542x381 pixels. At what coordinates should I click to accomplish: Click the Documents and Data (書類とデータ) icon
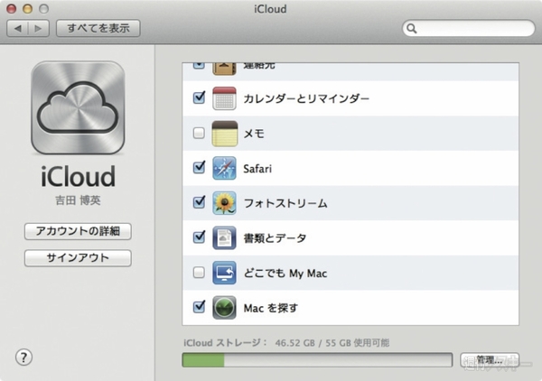click(224, 237)
